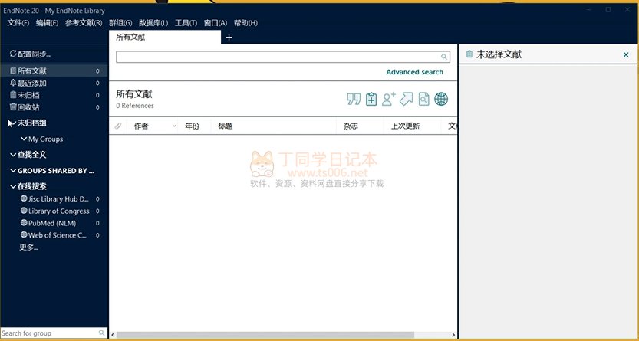
Task: Open the Advanced search link
Action: pyautogui.click(x=414, y=72)
